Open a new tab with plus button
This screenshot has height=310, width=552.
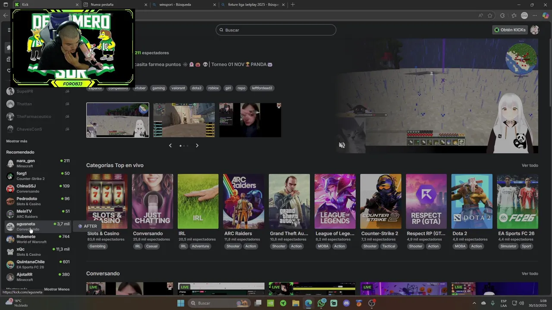pyautogui.click(x=293, y=5)
